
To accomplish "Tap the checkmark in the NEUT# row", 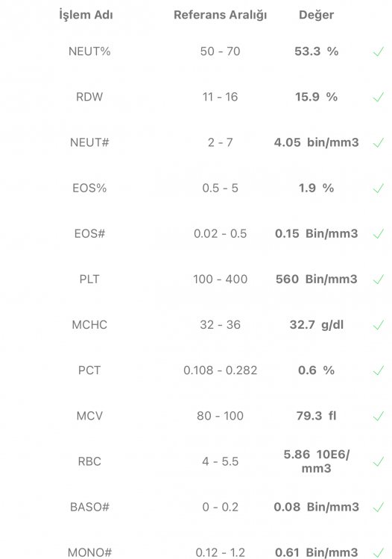I will click(378, 142).
